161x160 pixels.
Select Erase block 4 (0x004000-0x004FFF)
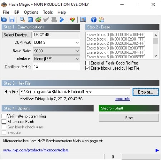click(x=116, y=52)
